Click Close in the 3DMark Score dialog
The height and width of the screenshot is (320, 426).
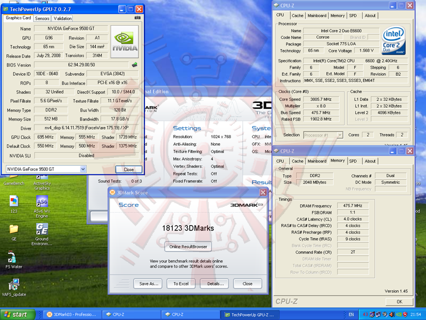[x=248, y=284]
